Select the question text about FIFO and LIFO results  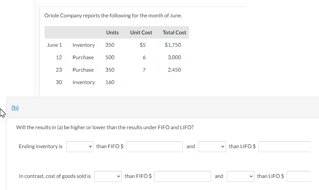point(105,128)
